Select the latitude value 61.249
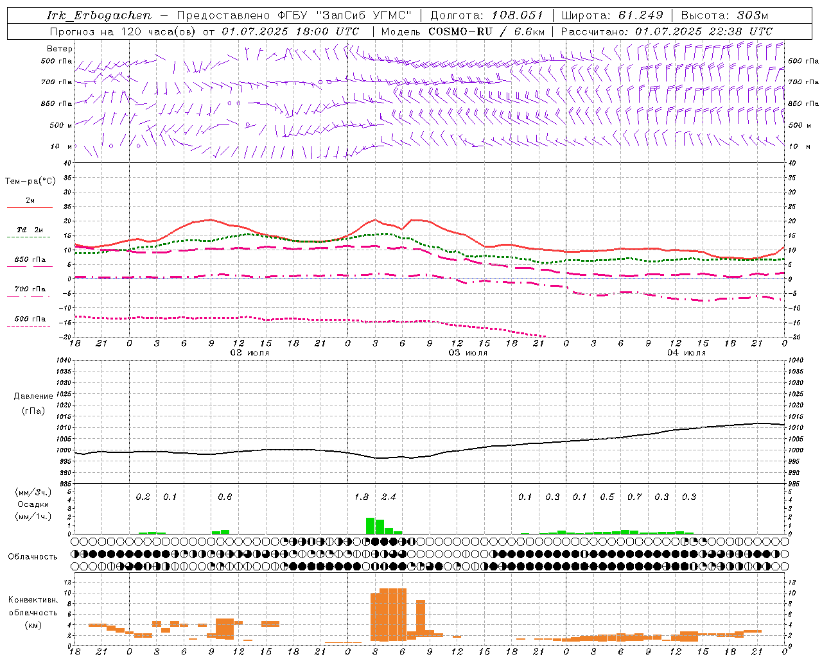This screenshot has height=657, width=822. [x=640, y=15]
